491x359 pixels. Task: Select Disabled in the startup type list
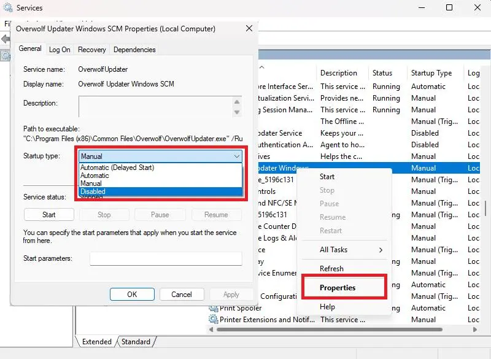[160, 191]
